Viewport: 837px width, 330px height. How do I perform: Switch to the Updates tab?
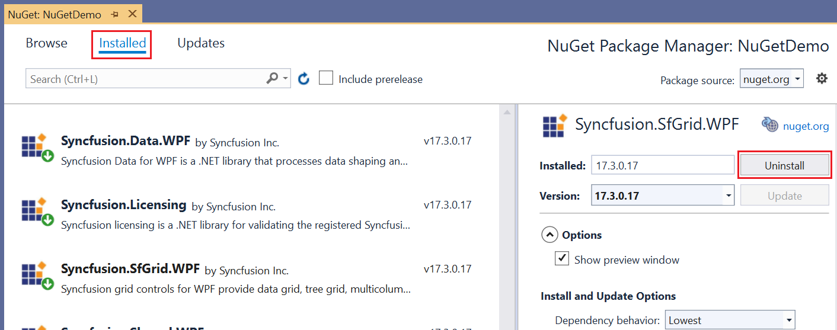[x=201, y=43]
